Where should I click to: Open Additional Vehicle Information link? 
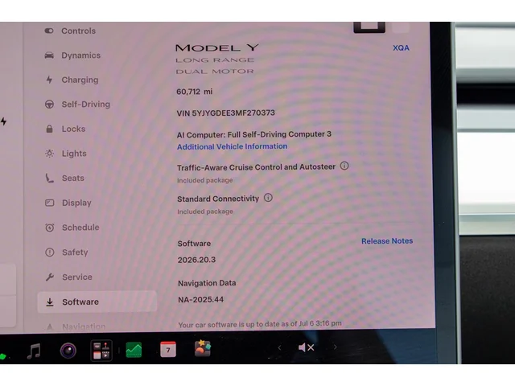click(233, 146)
